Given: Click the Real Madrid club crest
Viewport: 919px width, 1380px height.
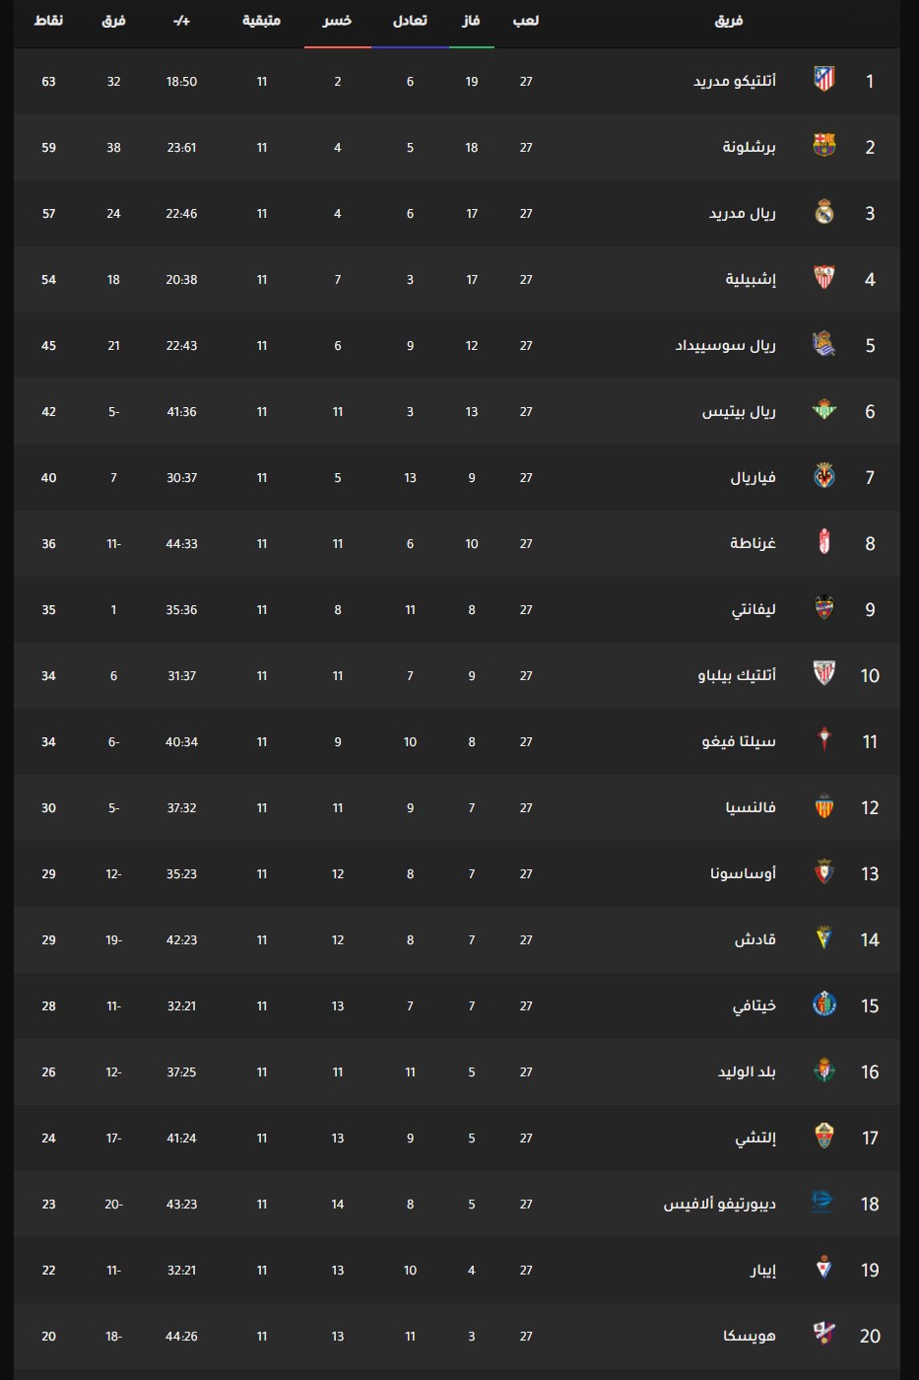Looking at the screenshot, I should 824,212.
